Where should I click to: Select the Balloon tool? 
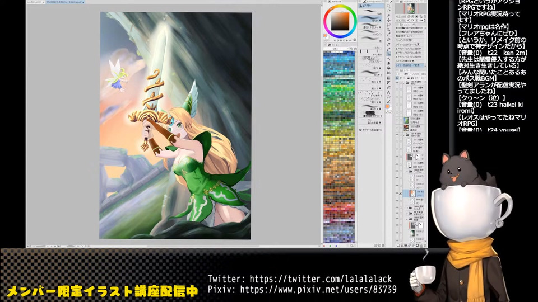coord(389,97)
